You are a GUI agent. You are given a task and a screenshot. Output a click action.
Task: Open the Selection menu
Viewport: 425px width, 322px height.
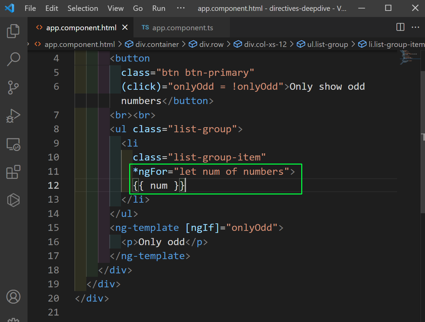[x=83, y=8]
